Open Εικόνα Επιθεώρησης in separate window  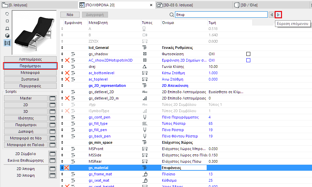[x=52, y=160]
